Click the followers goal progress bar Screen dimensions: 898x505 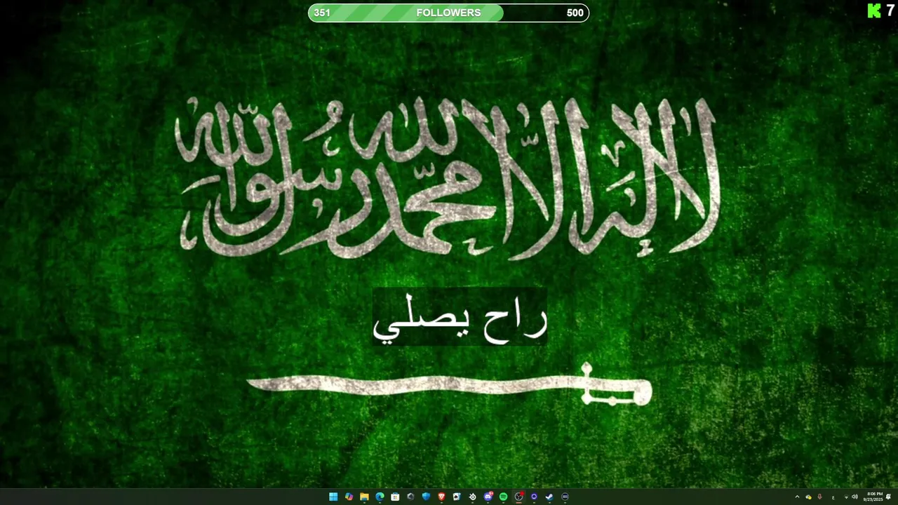coord(448,13)
